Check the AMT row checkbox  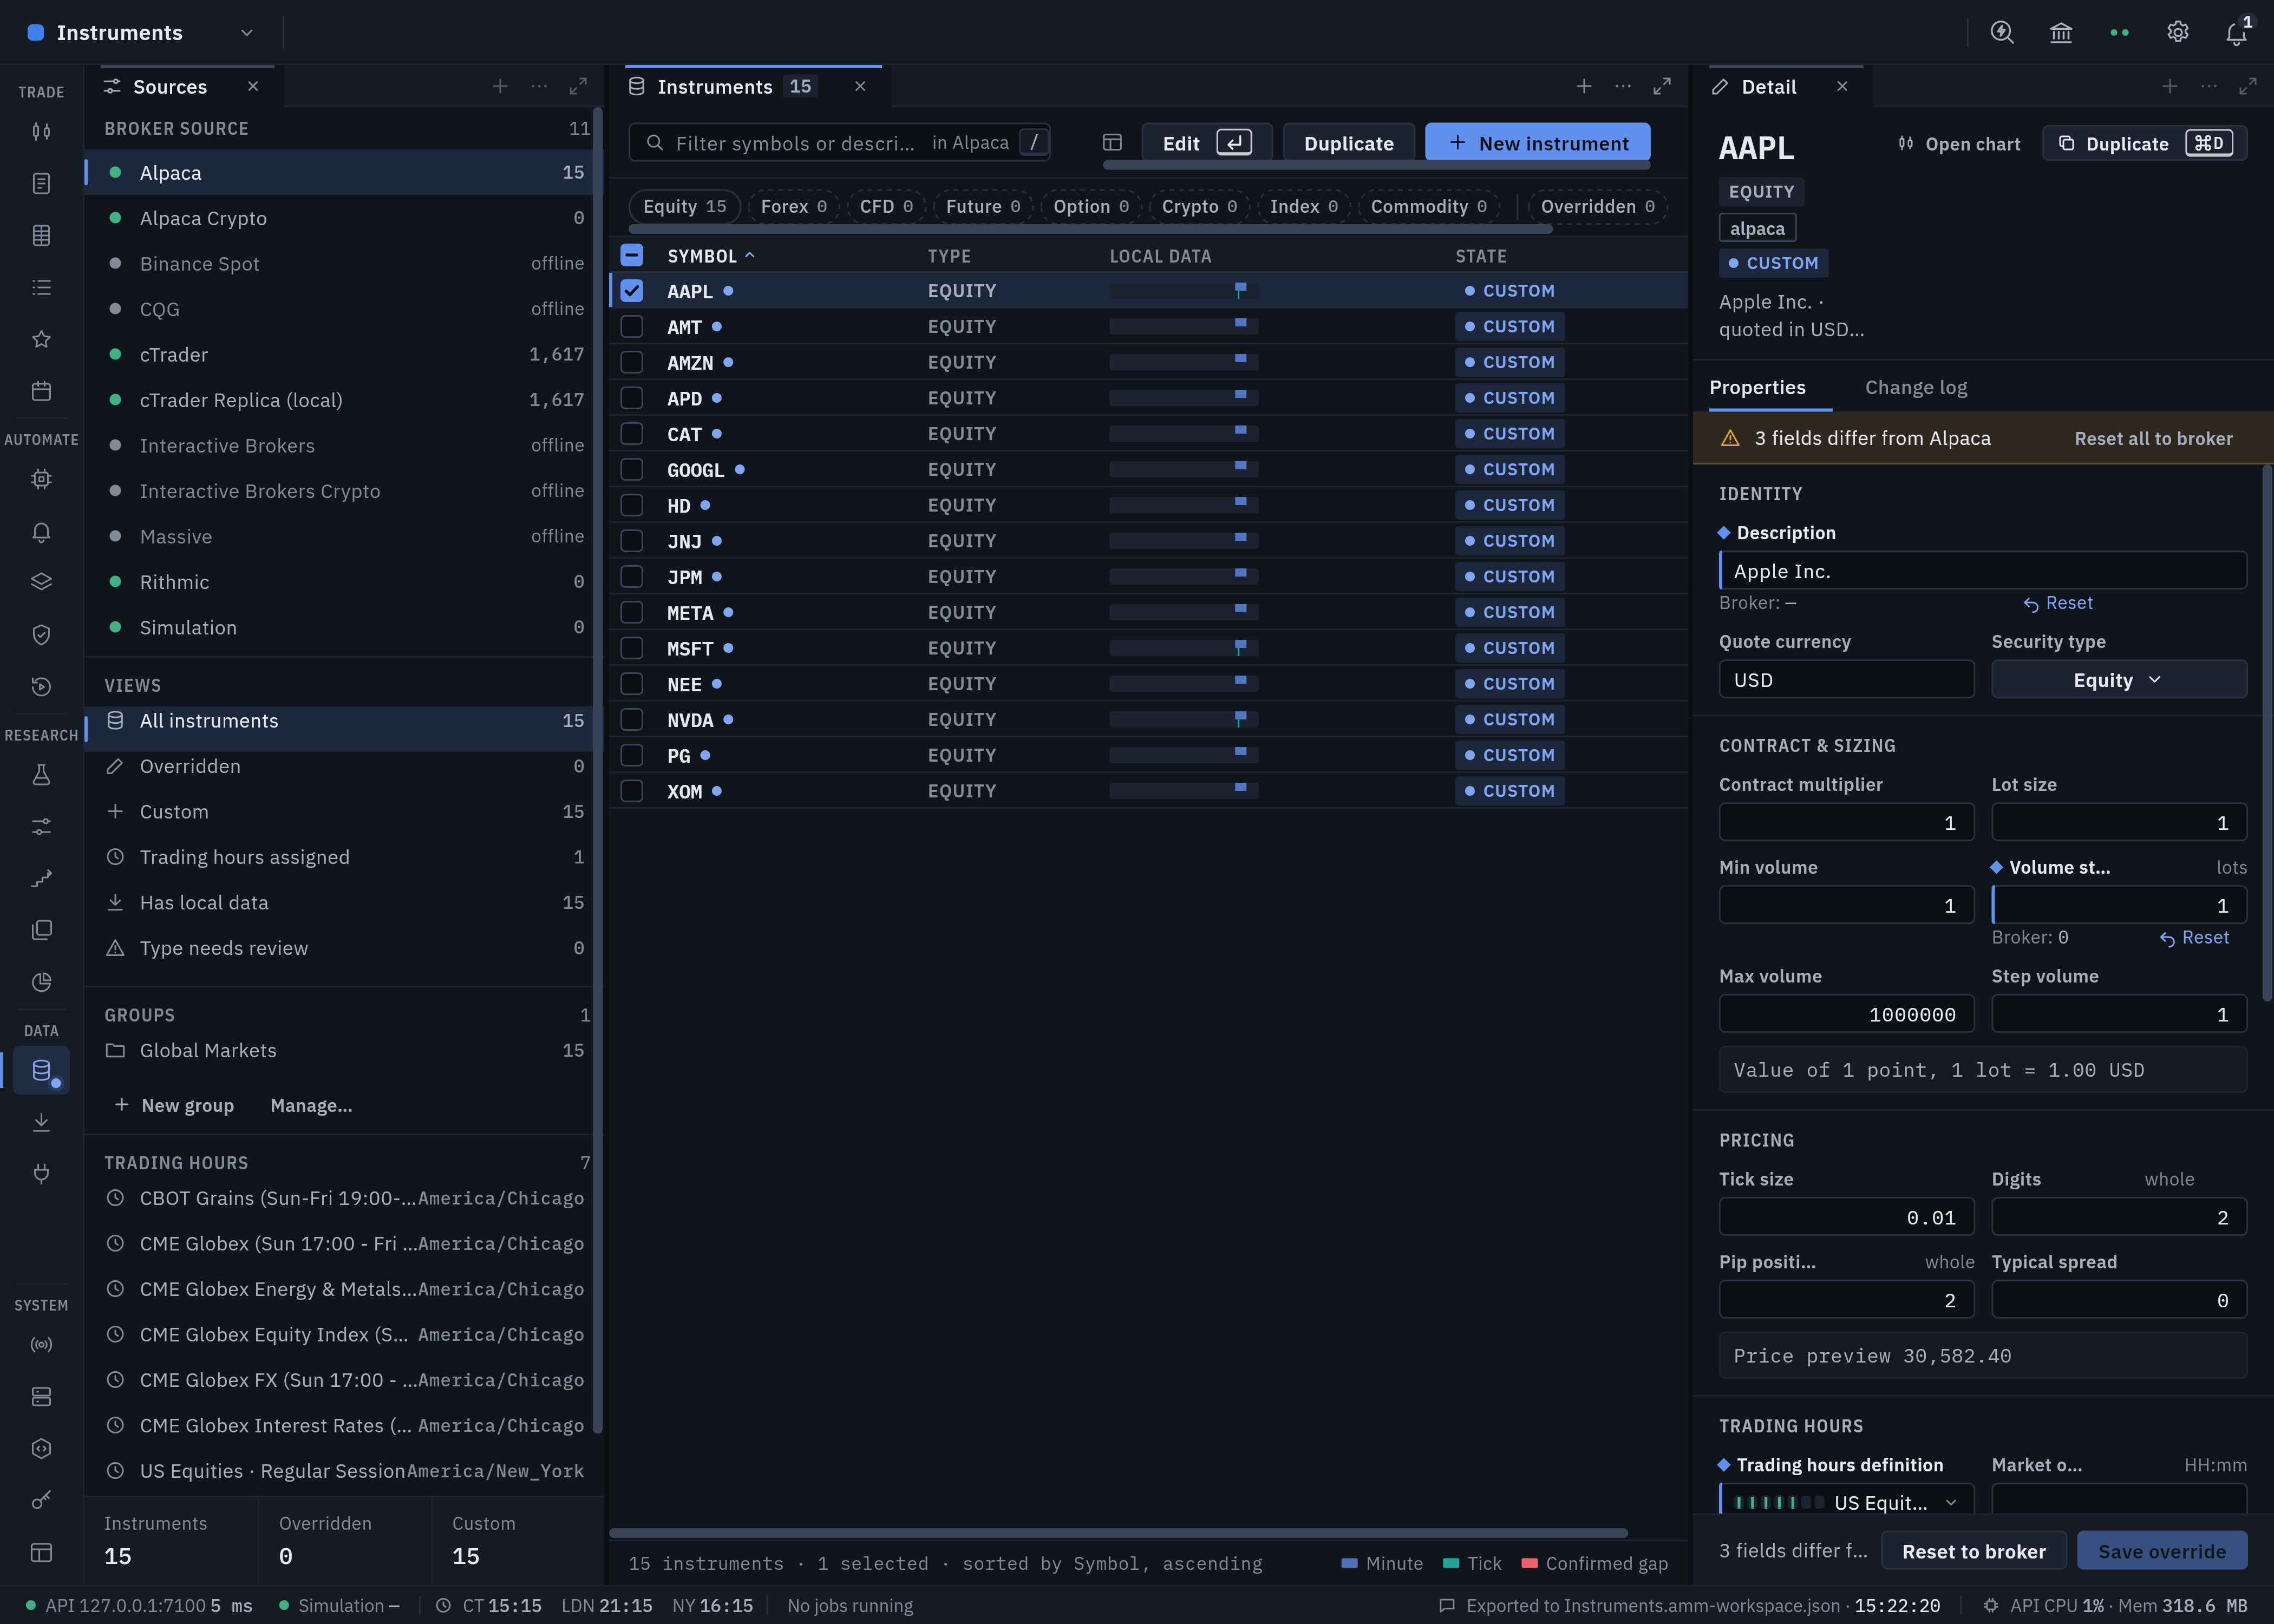coord(632,327)
